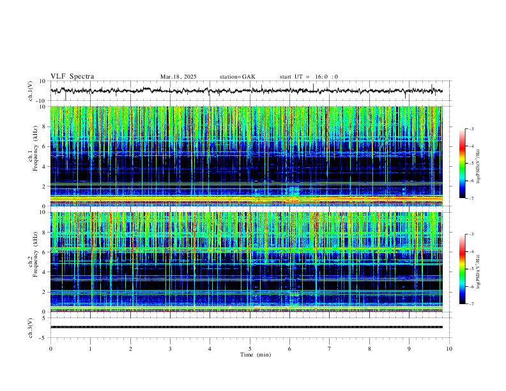
Task: Click the bright 1 kHz band in ch.1 spectrogram
Action: (246, 199)
